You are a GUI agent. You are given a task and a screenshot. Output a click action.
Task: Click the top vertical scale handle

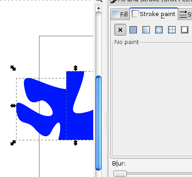click(x=75, y=68)
